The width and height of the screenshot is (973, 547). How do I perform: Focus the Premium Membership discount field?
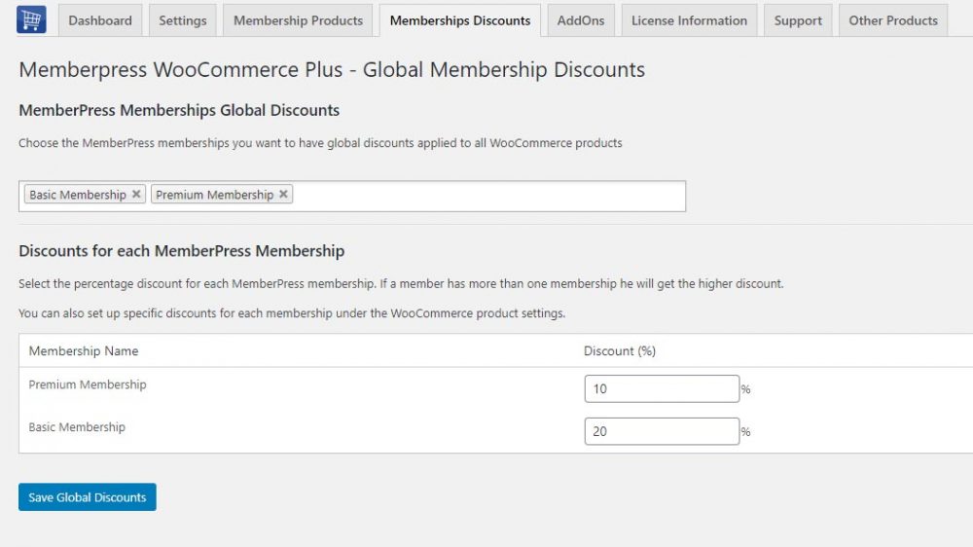coord(662,388)
